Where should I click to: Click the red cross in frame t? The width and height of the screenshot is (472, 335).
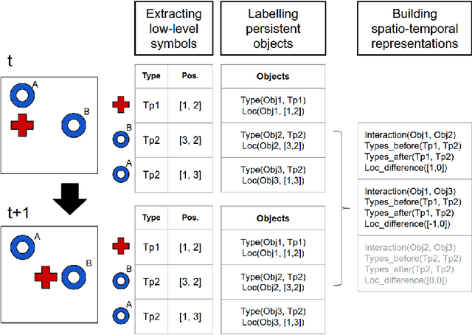pos(24,125)
